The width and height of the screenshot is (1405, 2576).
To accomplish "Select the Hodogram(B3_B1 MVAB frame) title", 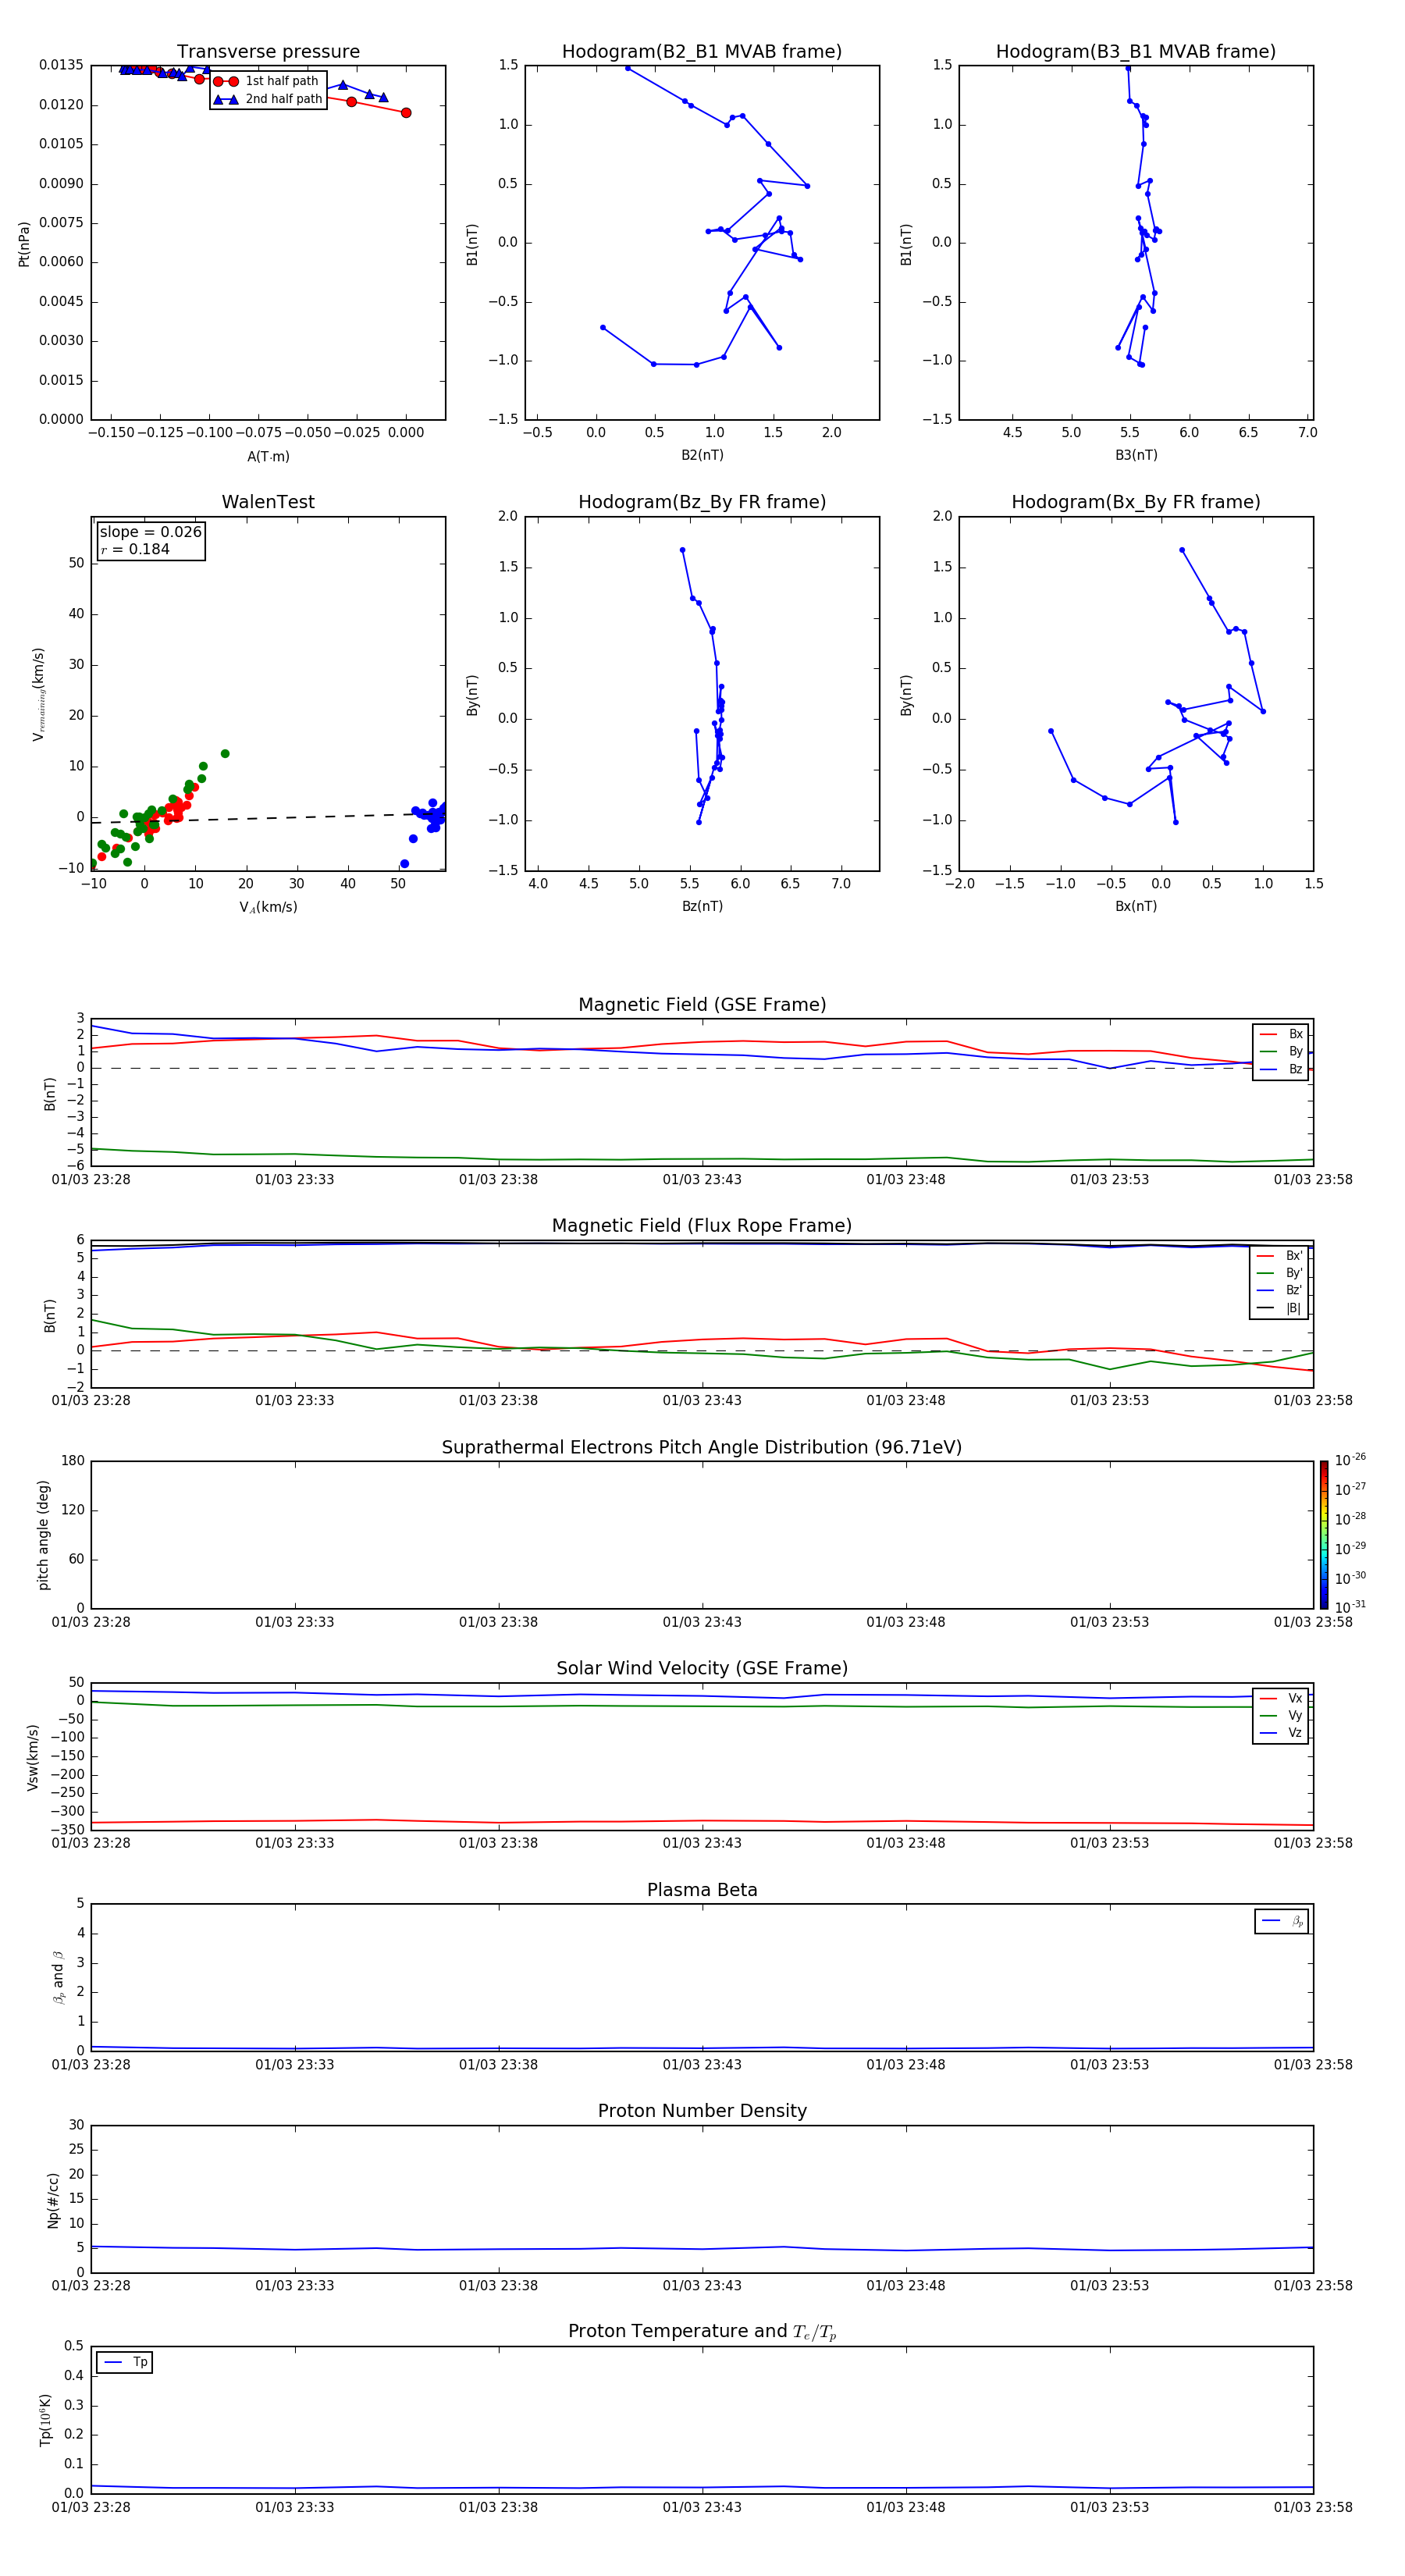I will (1136, 52).
